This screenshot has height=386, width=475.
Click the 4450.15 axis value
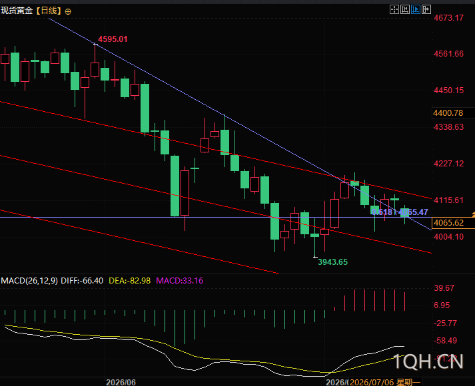[448, 91]
